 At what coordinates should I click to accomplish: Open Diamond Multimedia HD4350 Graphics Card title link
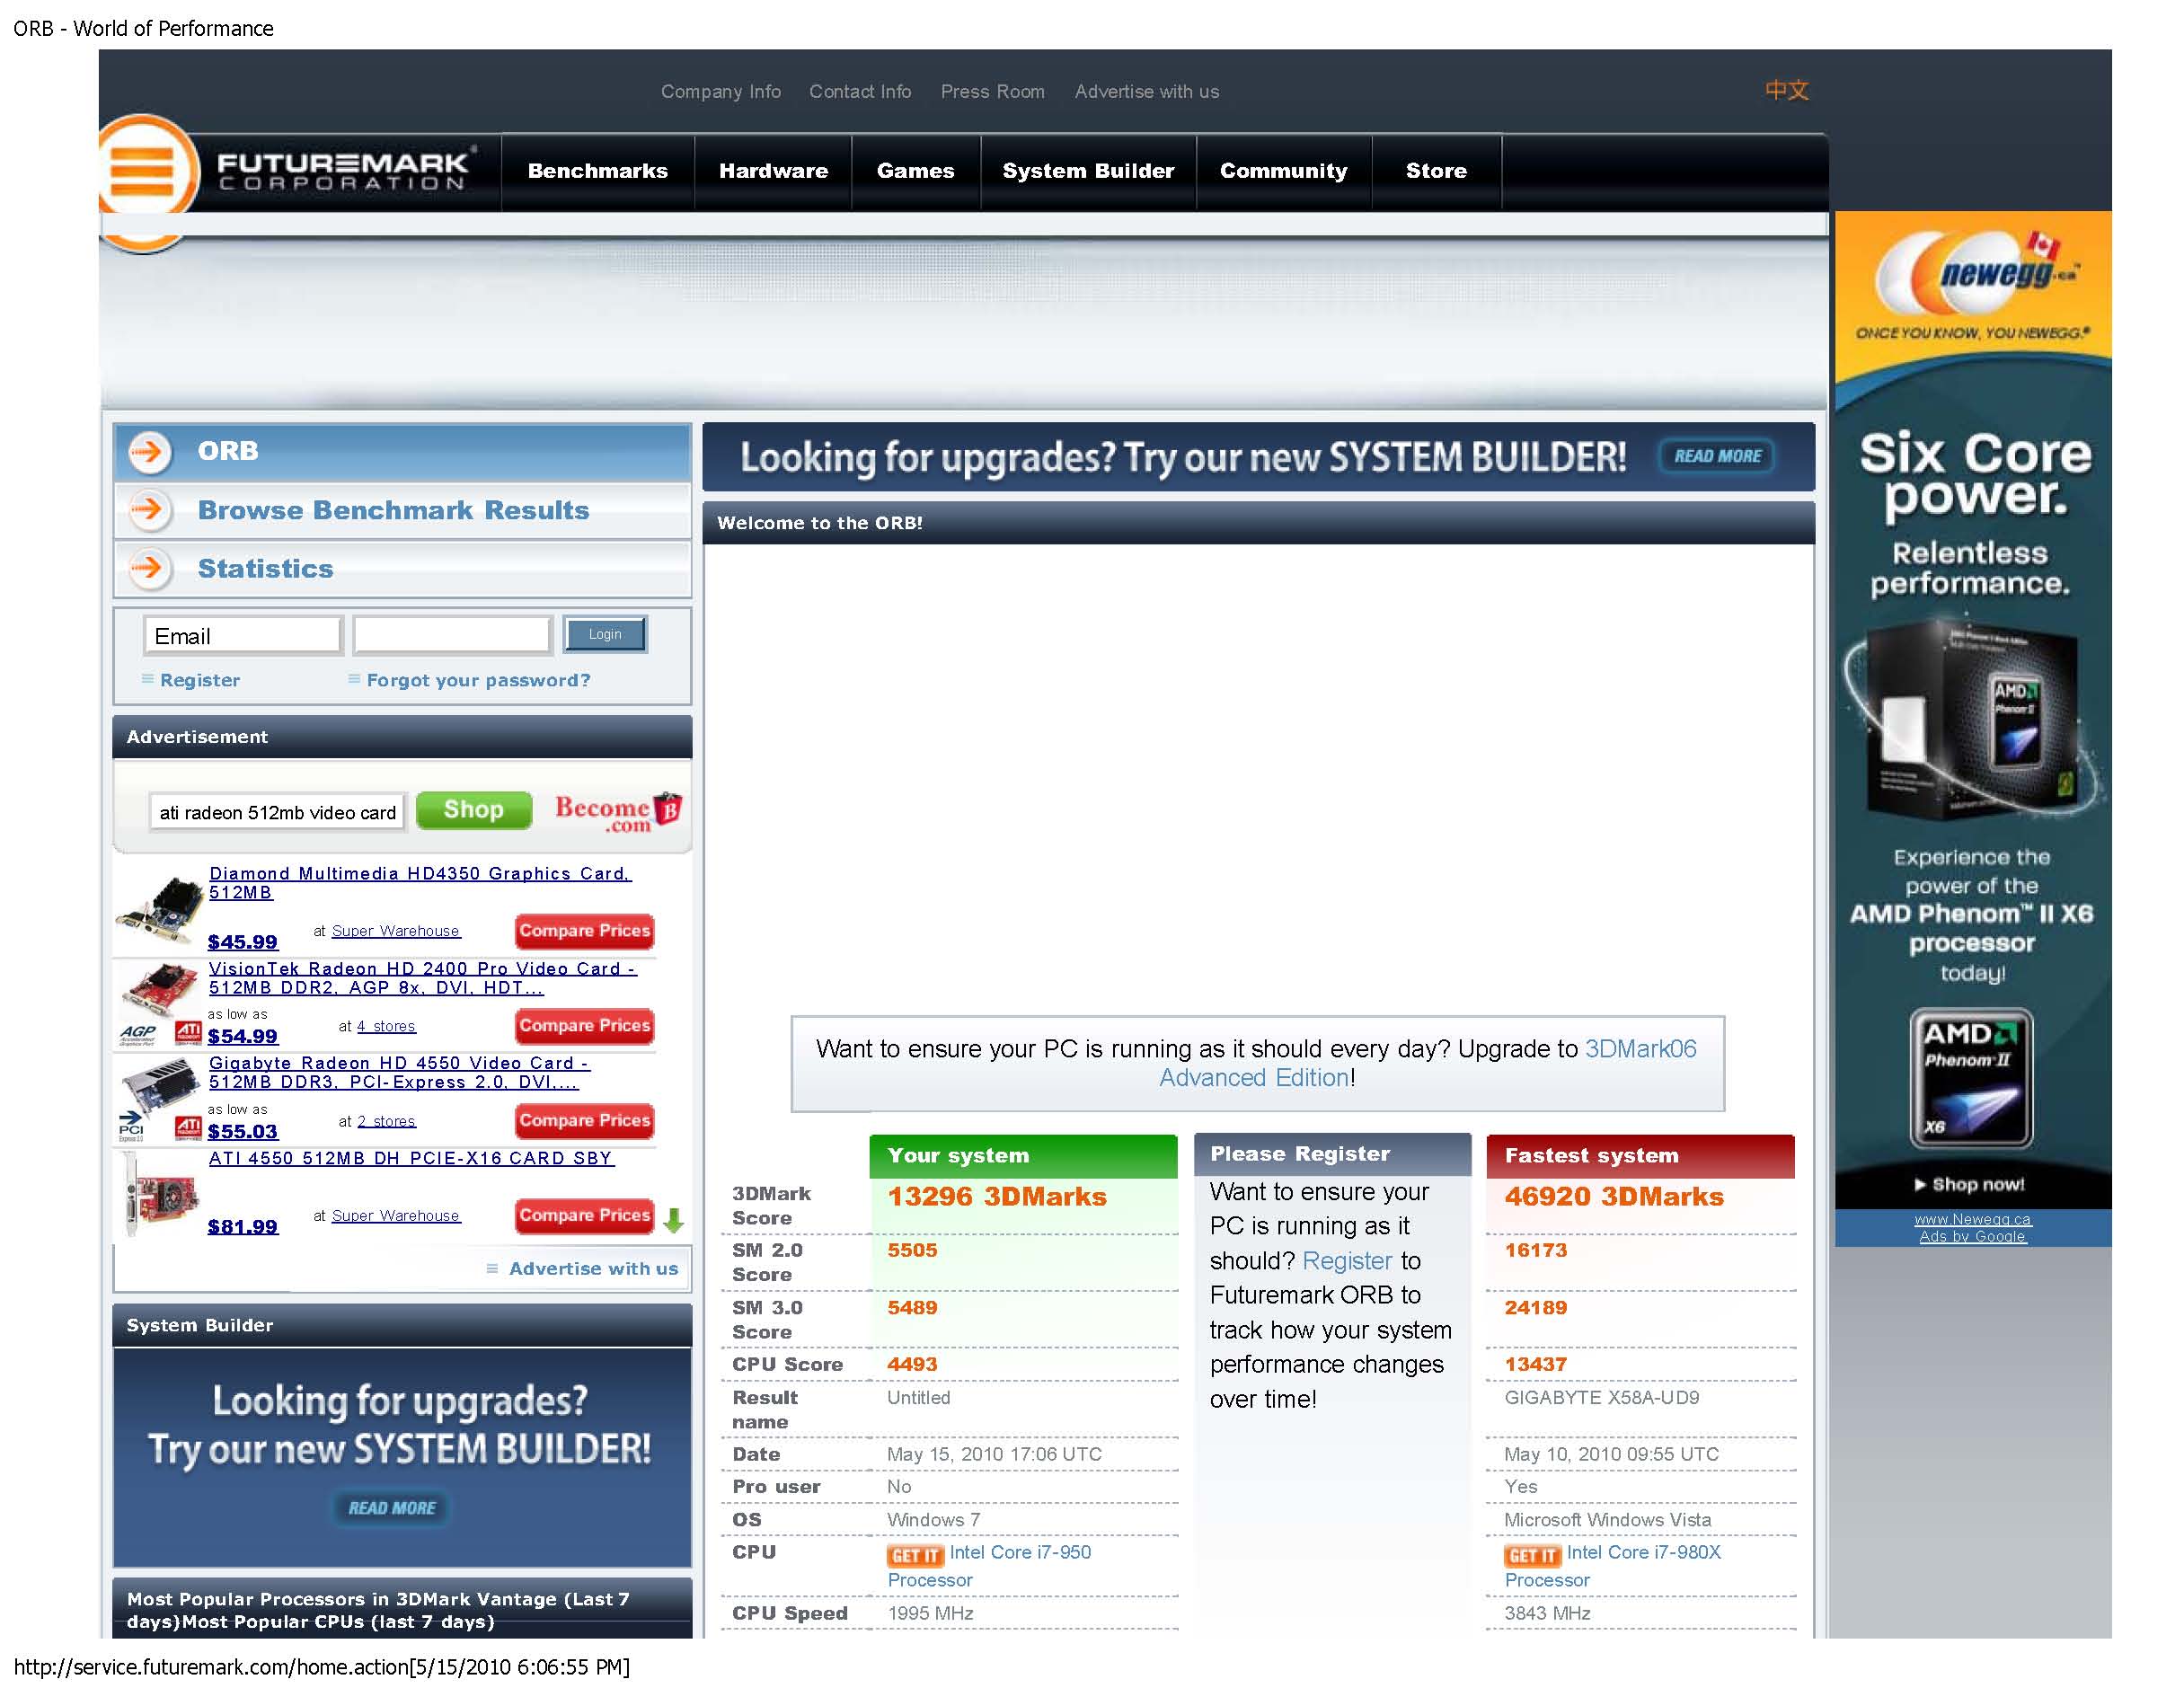[420, 883]
